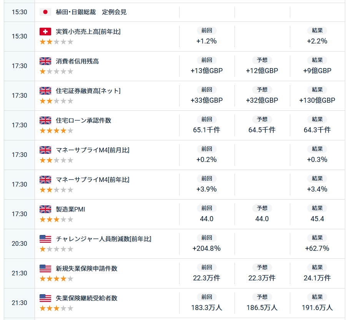346x320 pixels.
Task: Click the Swiss flag next to 実質小売売上高
Action: (x=45, y=32)
